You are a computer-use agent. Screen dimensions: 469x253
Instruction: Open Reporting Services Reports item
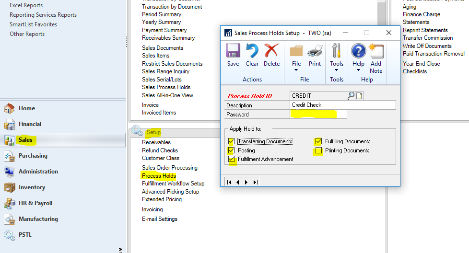click(43, 15)
